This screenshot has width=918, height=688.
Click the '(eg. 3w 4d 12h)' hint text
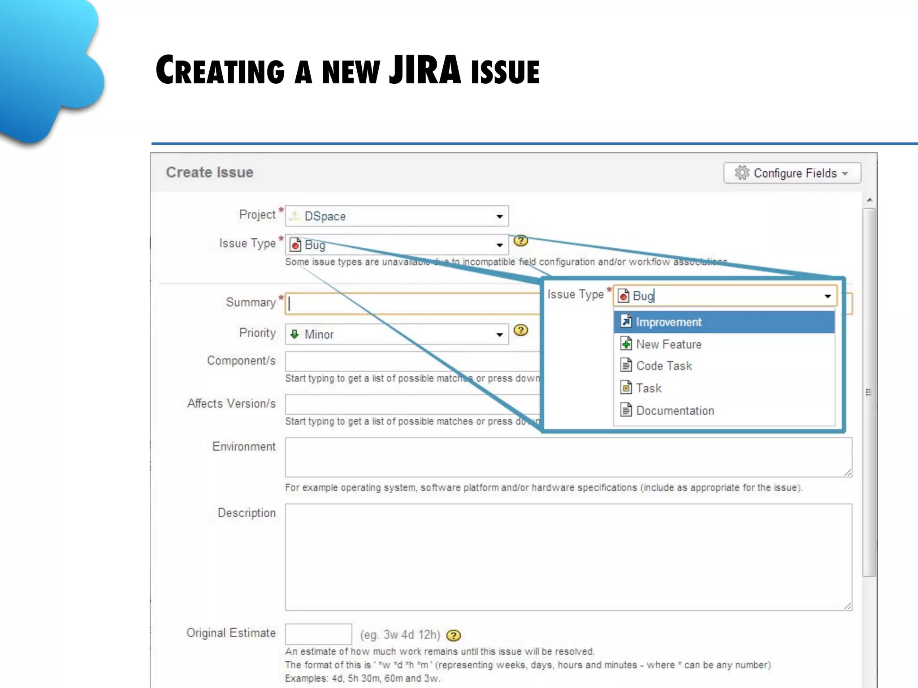[x=400, y=635]
